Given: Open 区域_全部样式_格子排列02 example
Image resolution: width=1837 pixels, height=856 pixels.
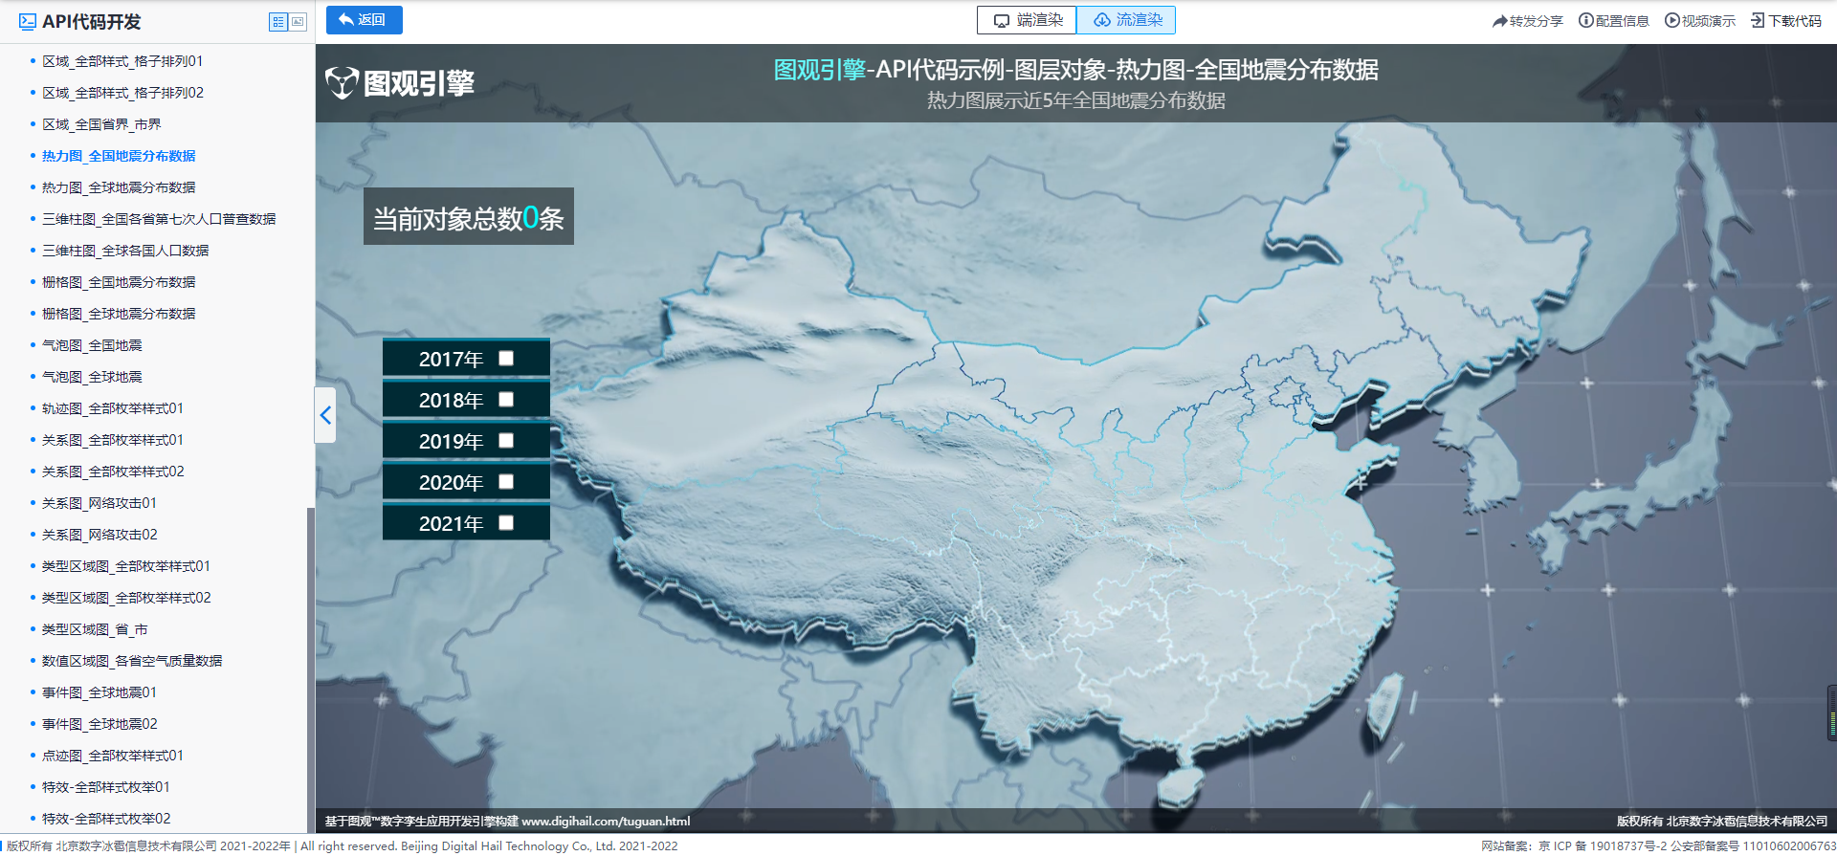Looking at the screenshot, I should coord(122,93).
